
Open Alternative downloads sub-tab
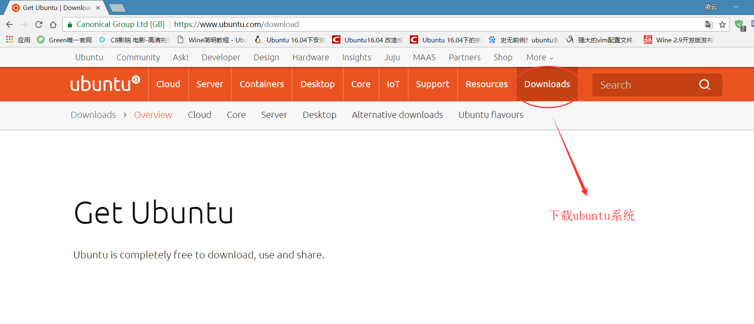point(397,115)
